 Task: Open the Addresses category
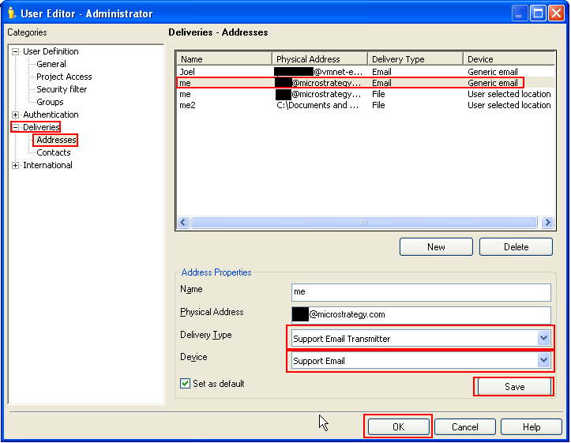[x=56, y=140]
